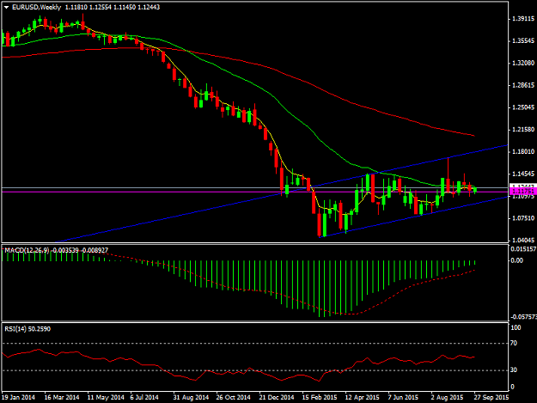Select the MACD scale value -0.057573
The height and width of the screenshot is (403, 537).
click(x=523, y=317)
